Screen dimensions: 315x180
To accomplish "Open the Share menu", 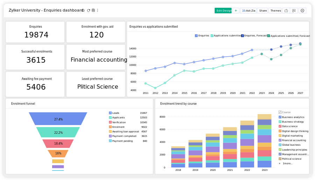I will [x=262, y=11].
